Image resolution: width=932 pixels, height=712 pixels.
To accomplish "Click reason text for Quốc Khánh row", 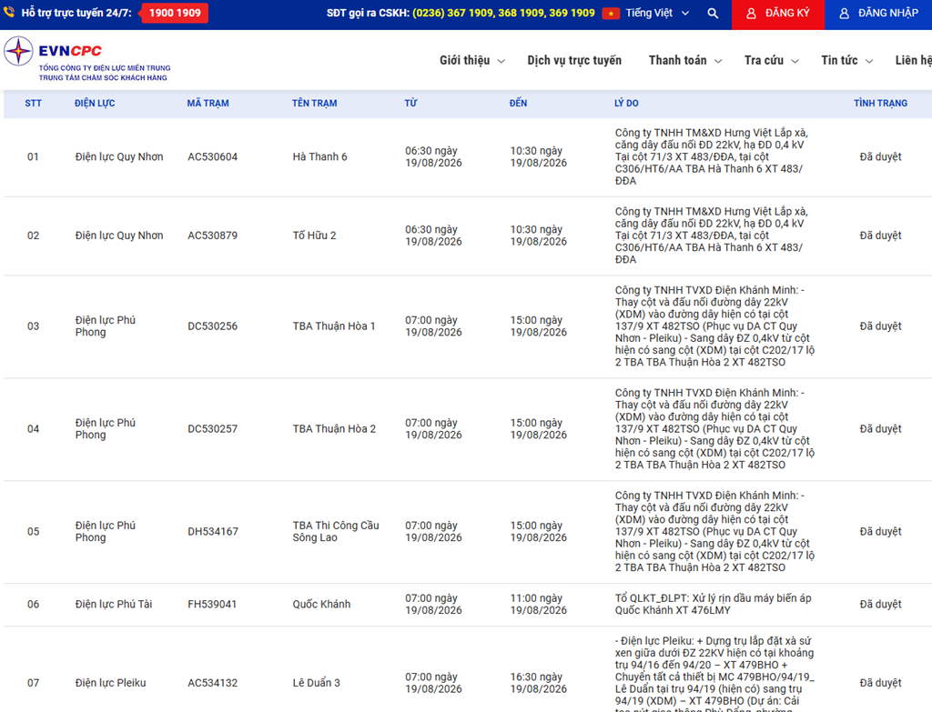I will pos(714,604).
